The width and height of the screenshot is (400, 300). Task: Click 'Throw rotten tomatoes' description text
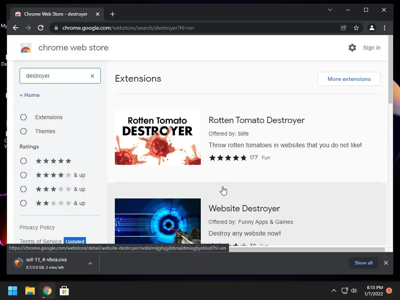[285, 145]
